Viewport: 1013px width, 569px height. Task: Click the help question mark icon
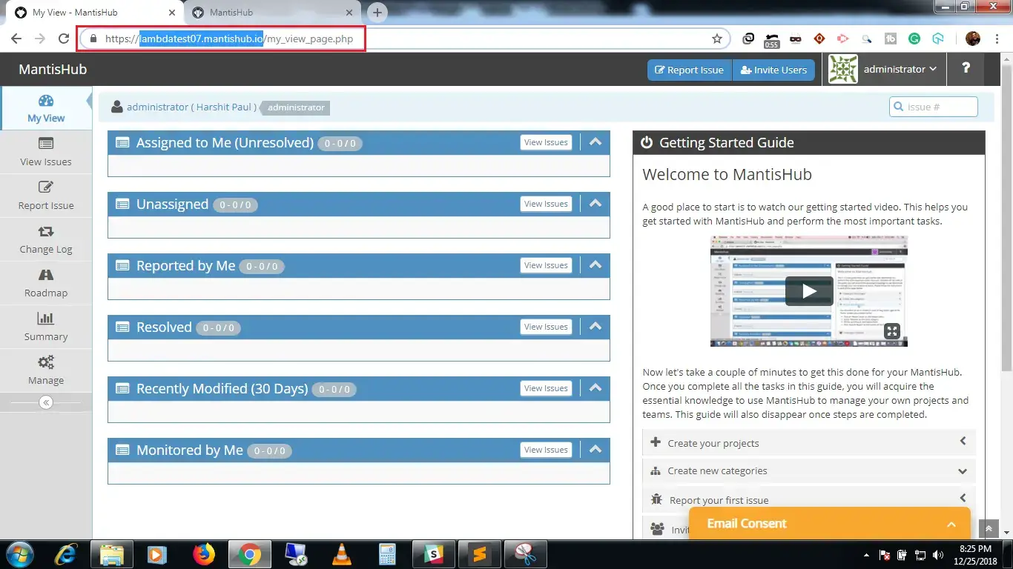[966, 69]
